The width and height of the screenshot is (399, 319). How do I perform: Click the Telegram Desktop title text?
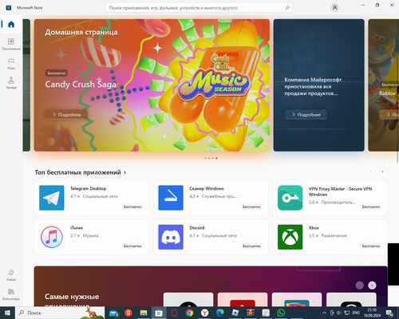[x=89, y=188]
